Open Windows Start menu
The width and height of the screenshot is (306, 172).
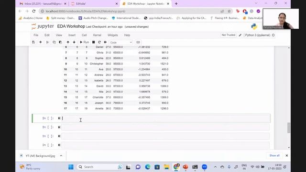[71, 167]
